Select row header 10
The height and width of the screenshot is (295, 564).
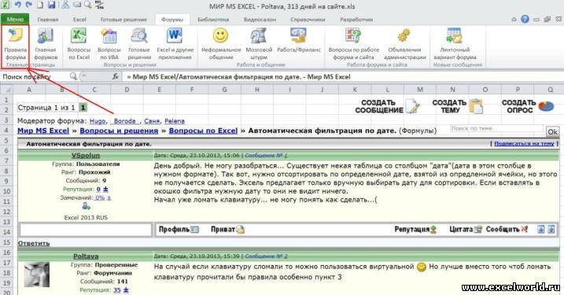tap(6, 191)
